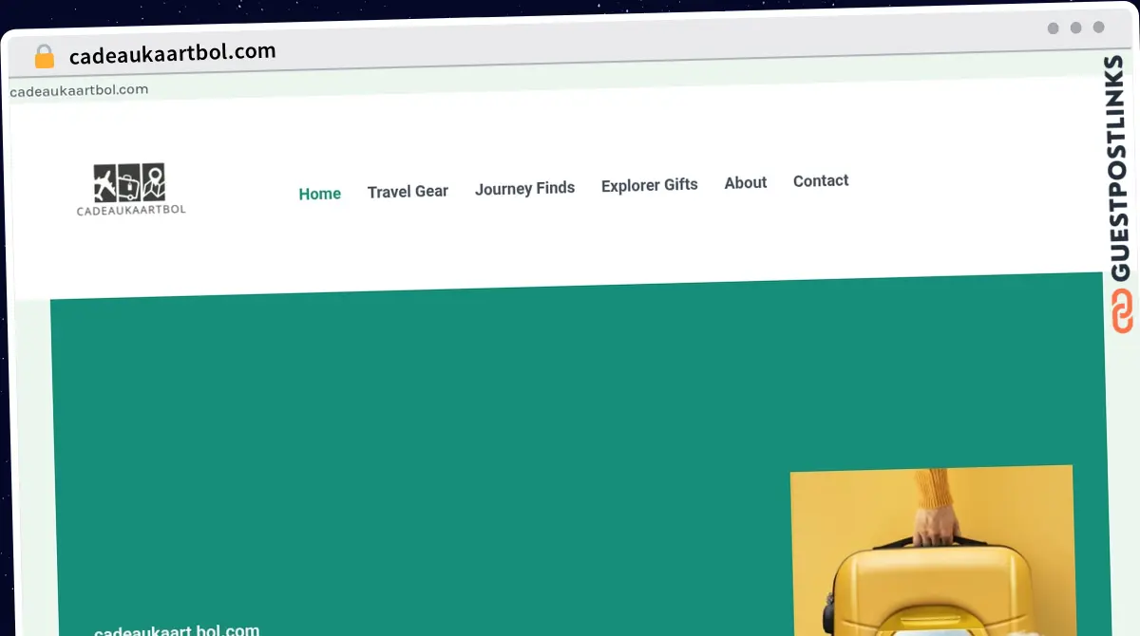Image resolution: width=1140 pixels, height=636 pixels.
Task: Click the Cadeaukaartbol site logo
Action: point(131,189)
